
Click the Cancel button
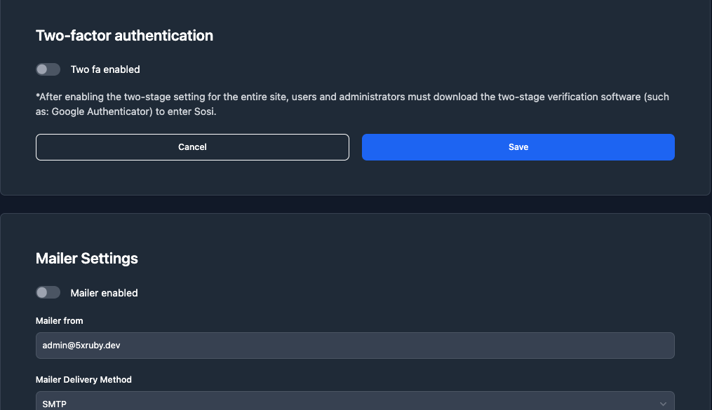[192, 147]
